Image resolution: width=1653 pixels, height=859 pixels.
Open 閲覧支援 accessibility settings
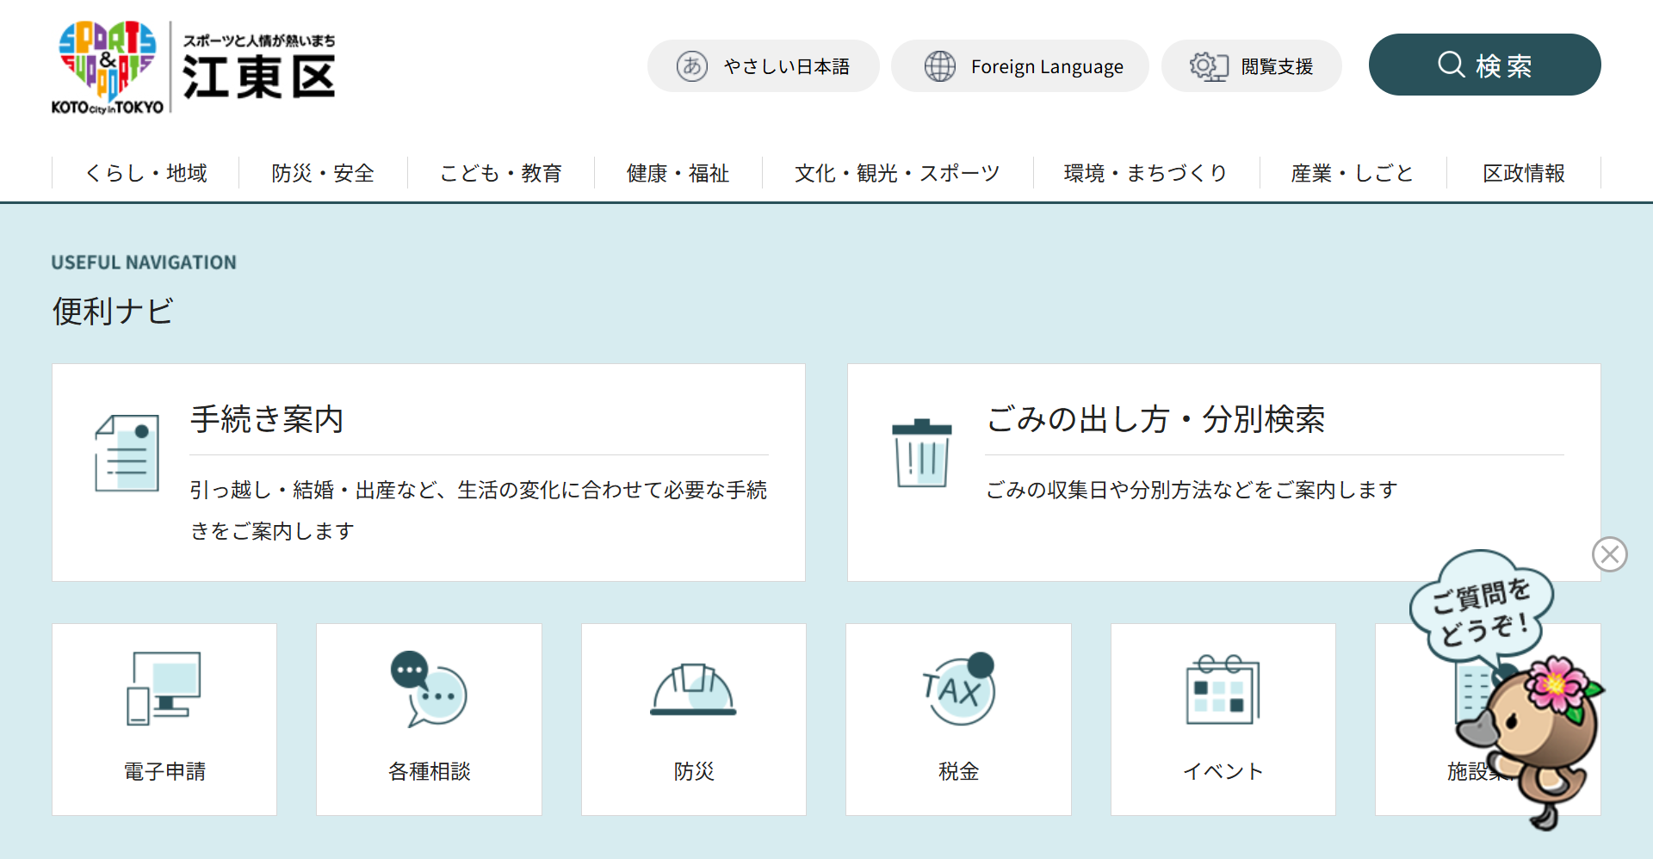[x=1251, y=66]
